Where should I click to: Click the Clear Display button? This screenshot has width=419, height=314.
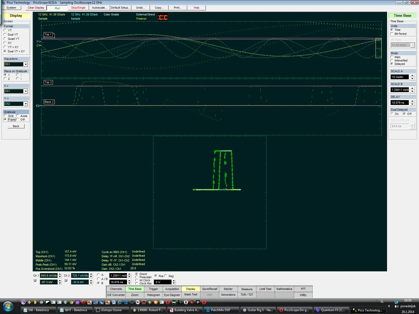coord(36,8)
